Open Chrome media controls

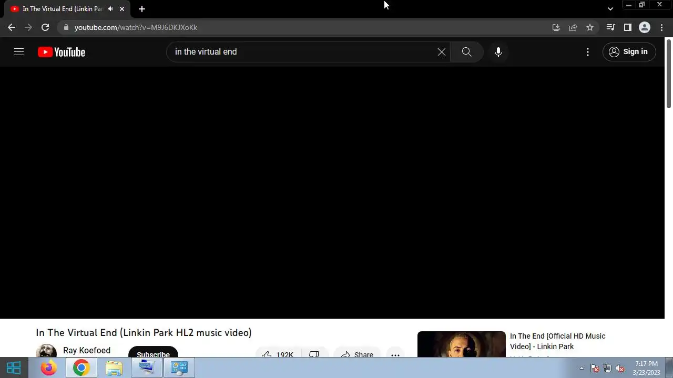click(610, 27)
